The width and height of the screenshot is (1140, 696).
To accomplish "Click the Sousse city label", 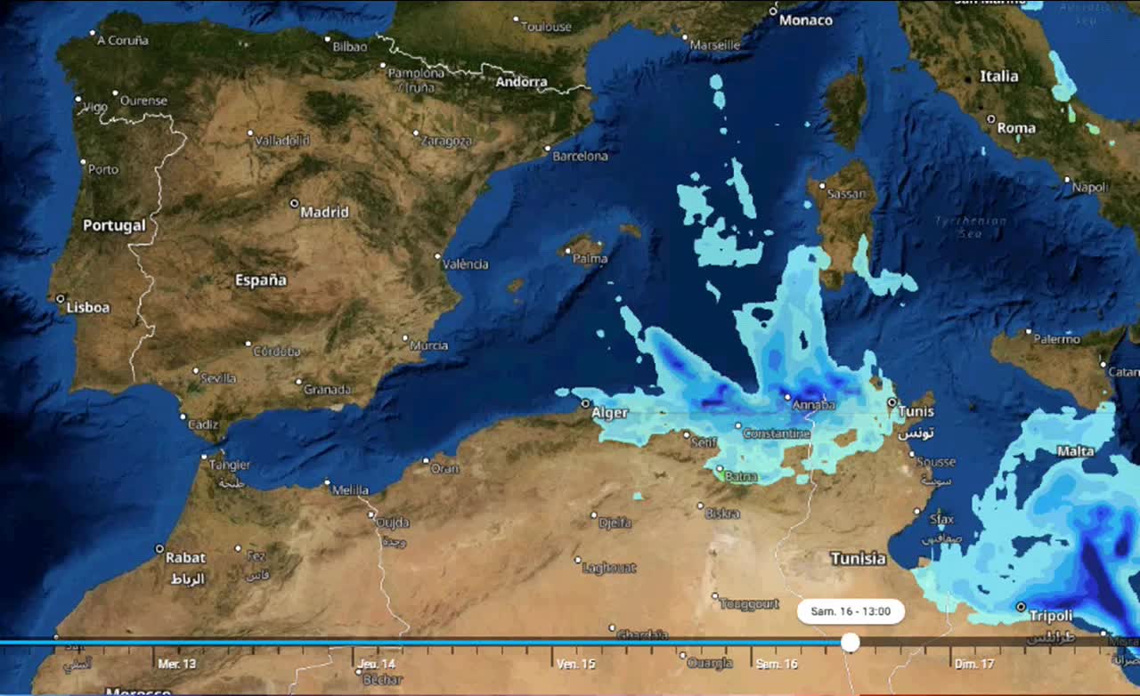I will (937, 462).
